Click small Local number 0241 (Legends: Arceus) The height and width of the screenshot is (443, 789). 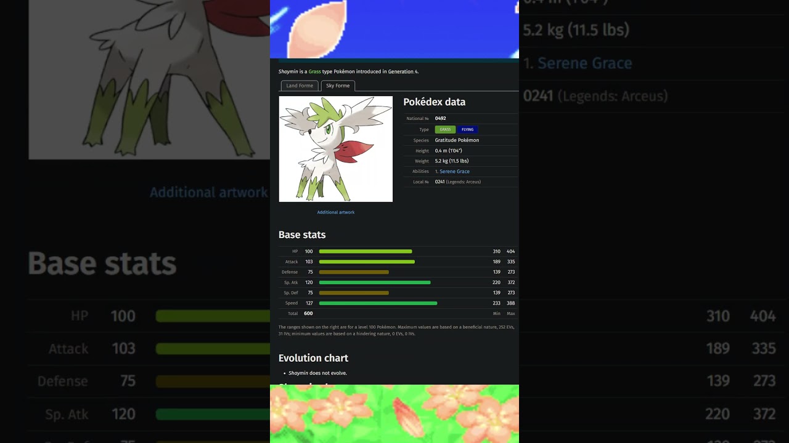click(x=458, y=182)
